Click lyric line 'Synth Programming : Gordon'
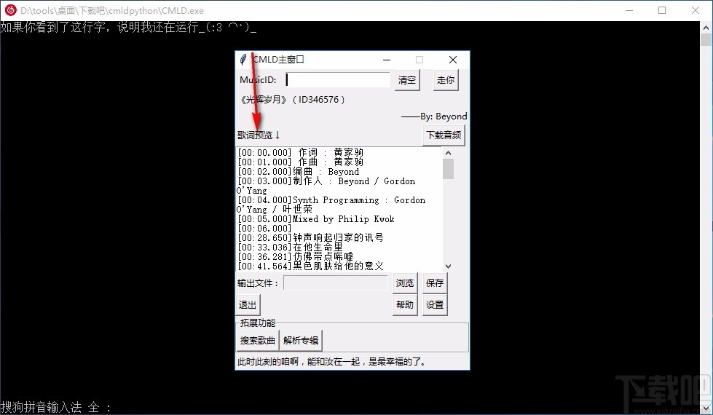This screenshot has height=415, width=713. (x=359, y=200)
